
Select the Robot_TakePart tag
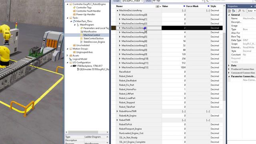click(127, 107)
